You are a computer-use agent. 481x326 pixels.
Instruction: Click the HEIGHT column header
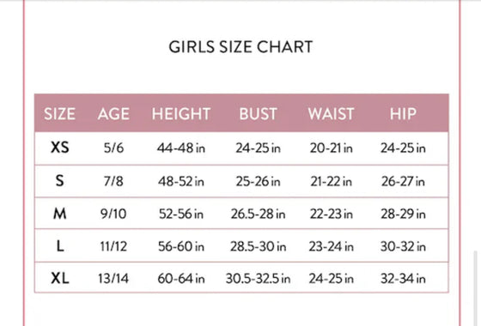(181, 114)
